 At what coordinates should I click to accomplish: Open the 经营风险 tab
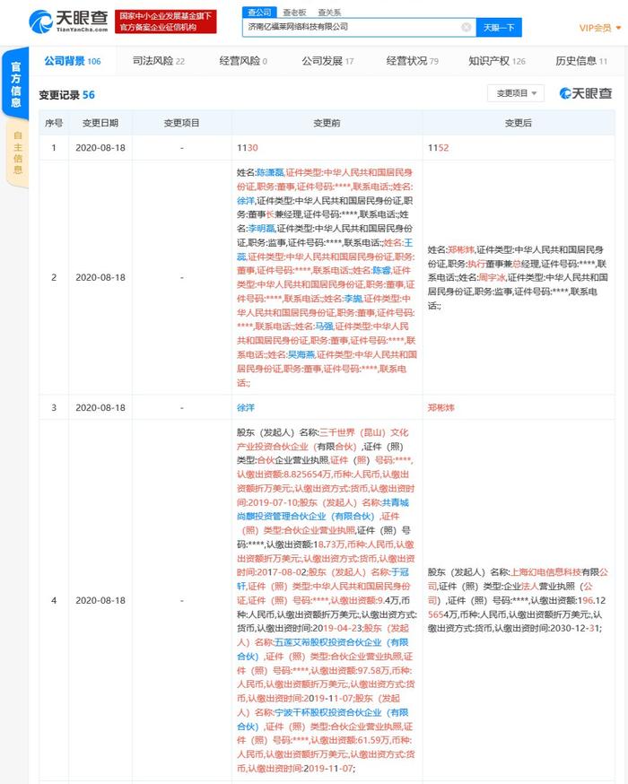click(243, 61)
